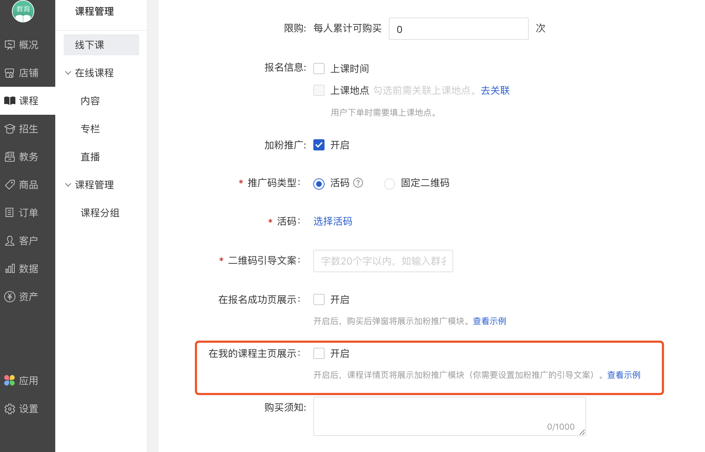Open the 商品 tag icon
Image resolution: width=705 pixels, height=452 pixels.
pos(10,185)
